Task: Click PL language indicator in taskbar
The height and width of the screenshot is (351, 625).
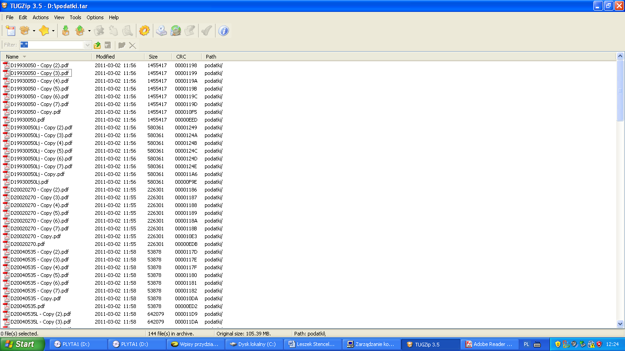Action: pyautogui.click(x=527, y=344)
